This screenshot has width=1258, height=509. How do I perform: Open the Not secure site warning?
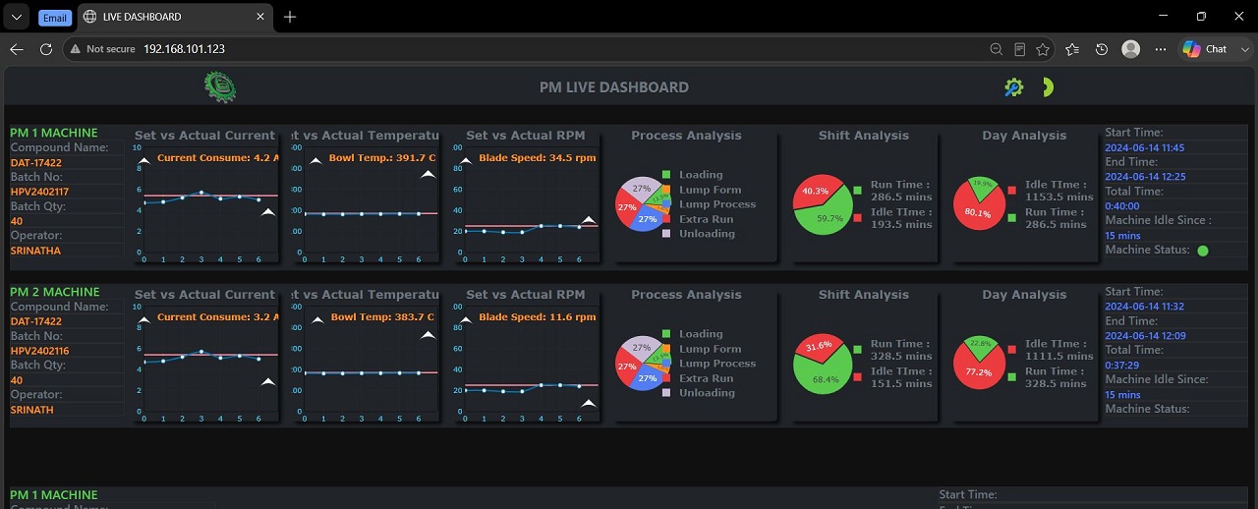tap(102, 49)
